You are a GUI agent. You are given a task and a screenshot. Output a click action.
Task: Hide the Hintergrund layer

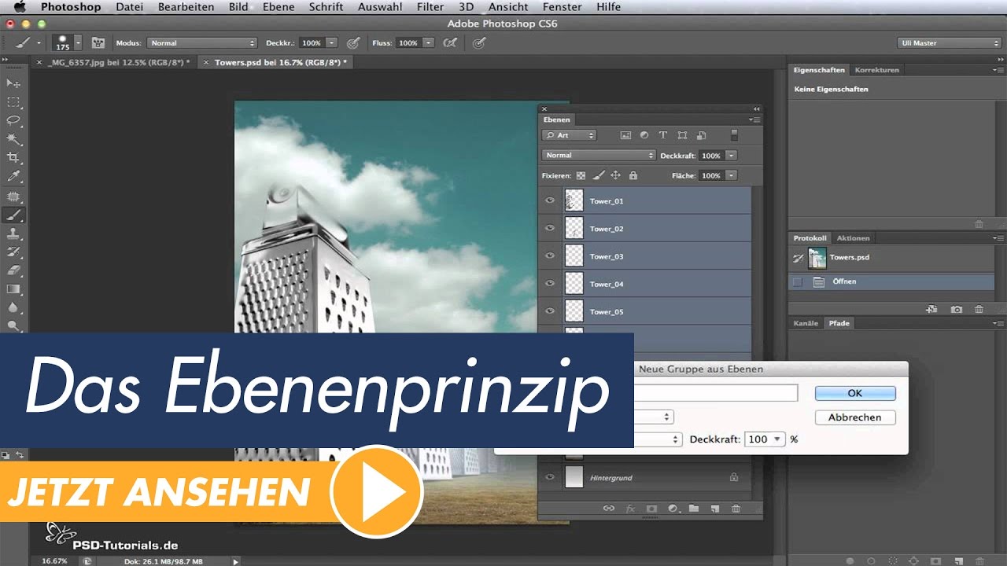point(550,477)
